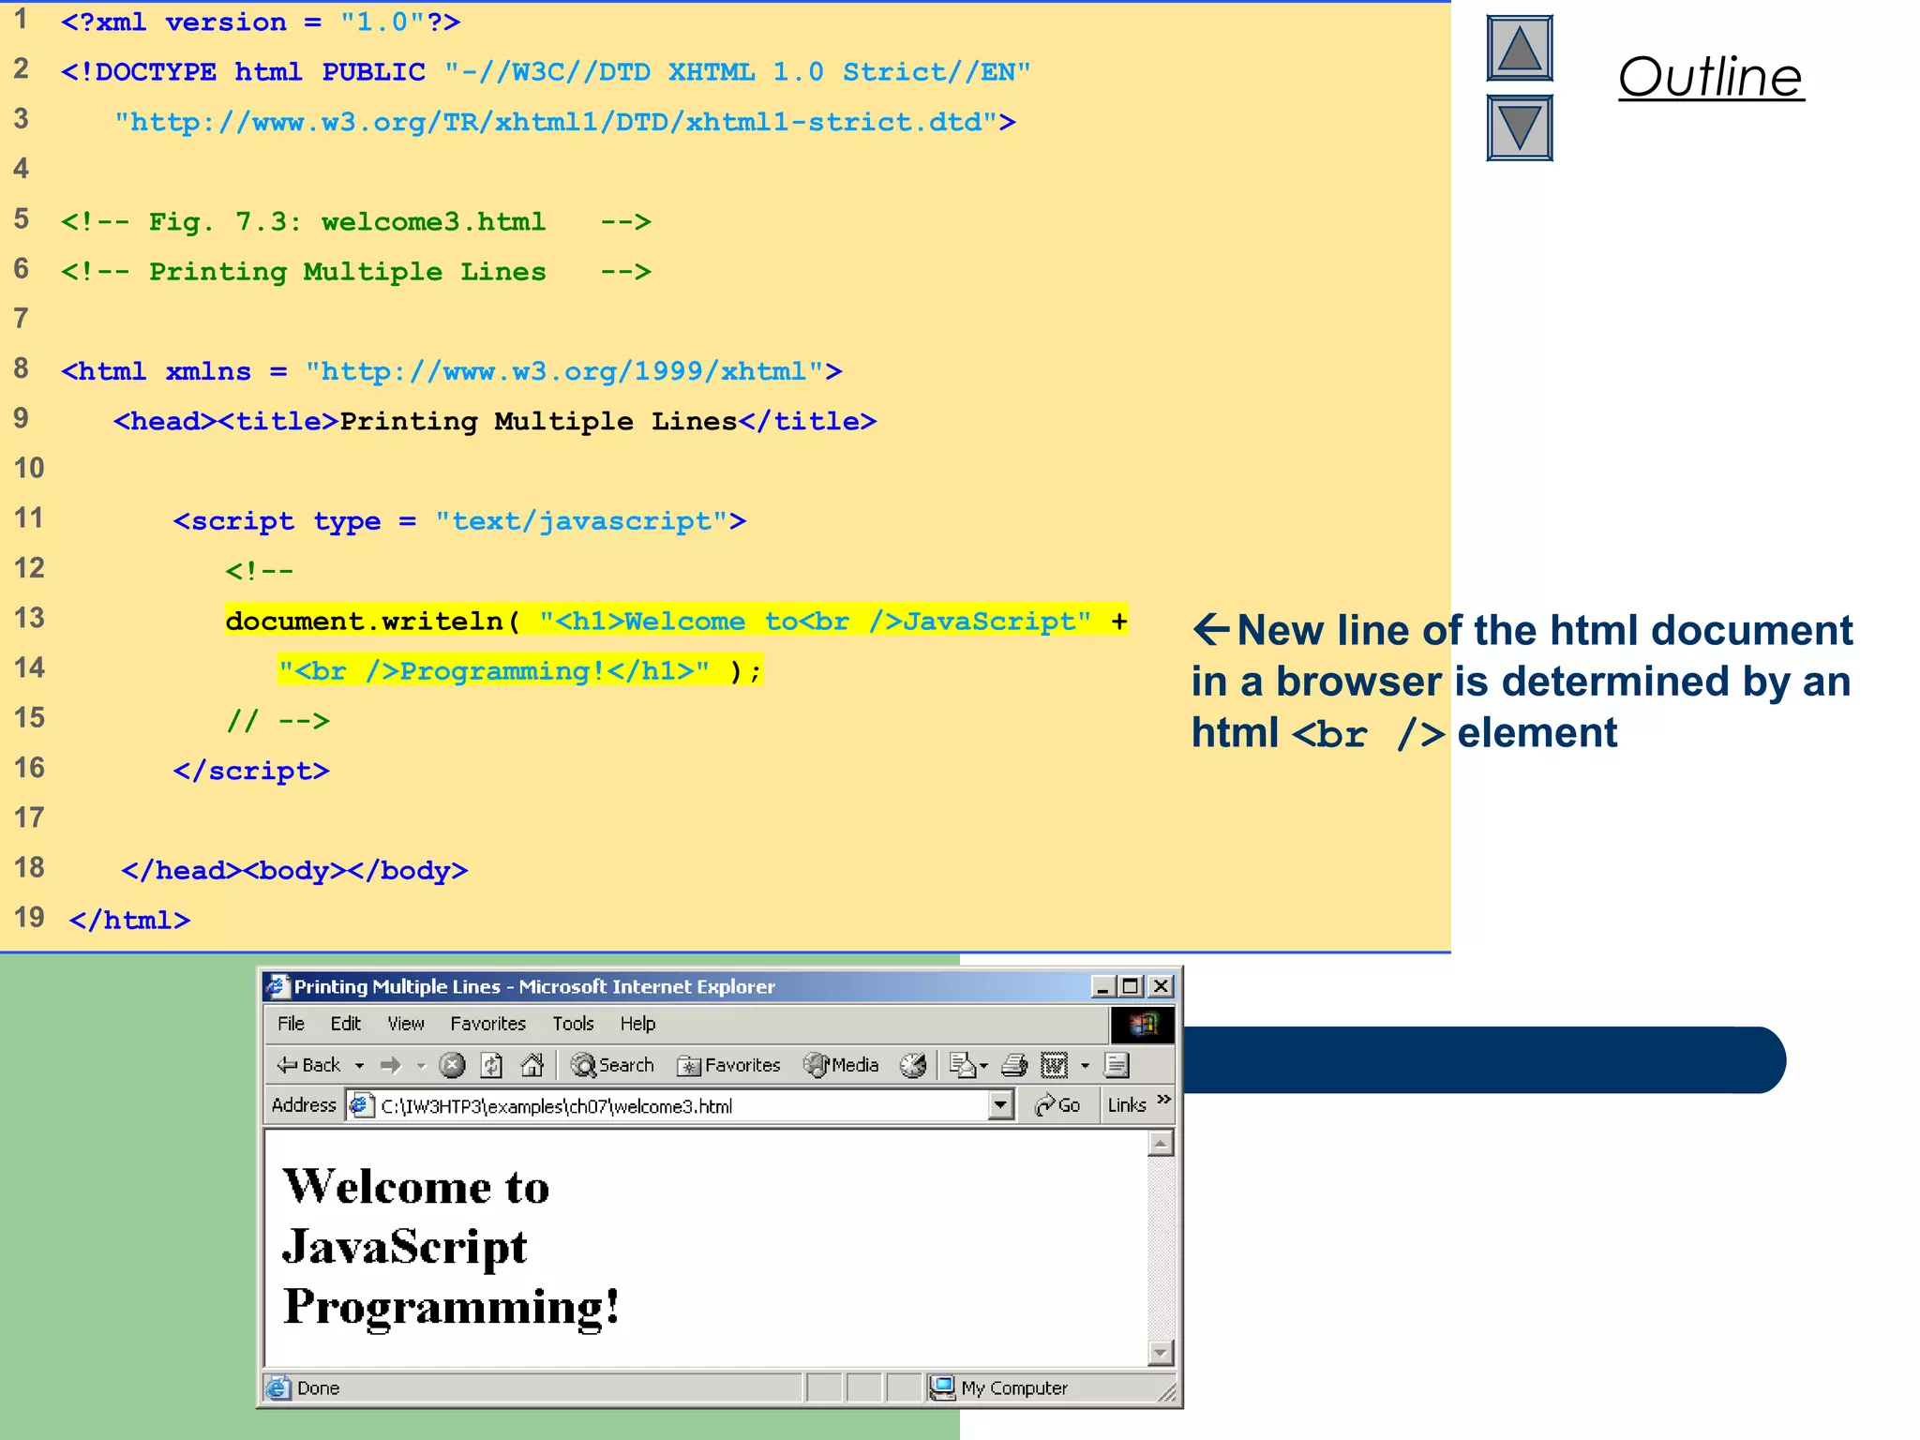1920x1440 pixels.
Task: Click the Back toolbar button
Action: [x=308, y=1065]
